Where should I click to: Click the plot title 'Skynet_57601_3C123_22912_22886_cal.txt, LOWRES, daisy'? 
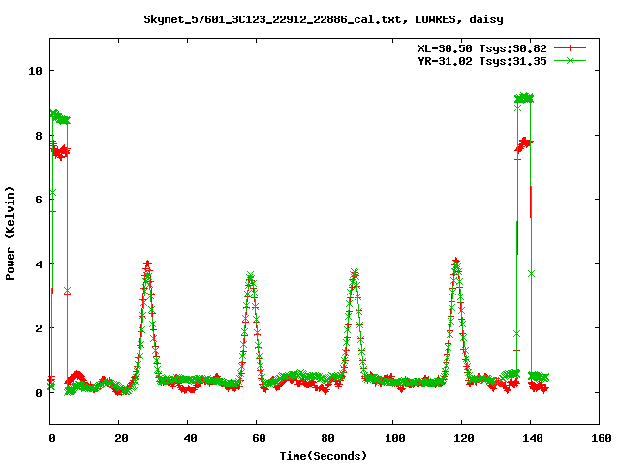pos(324,19)
